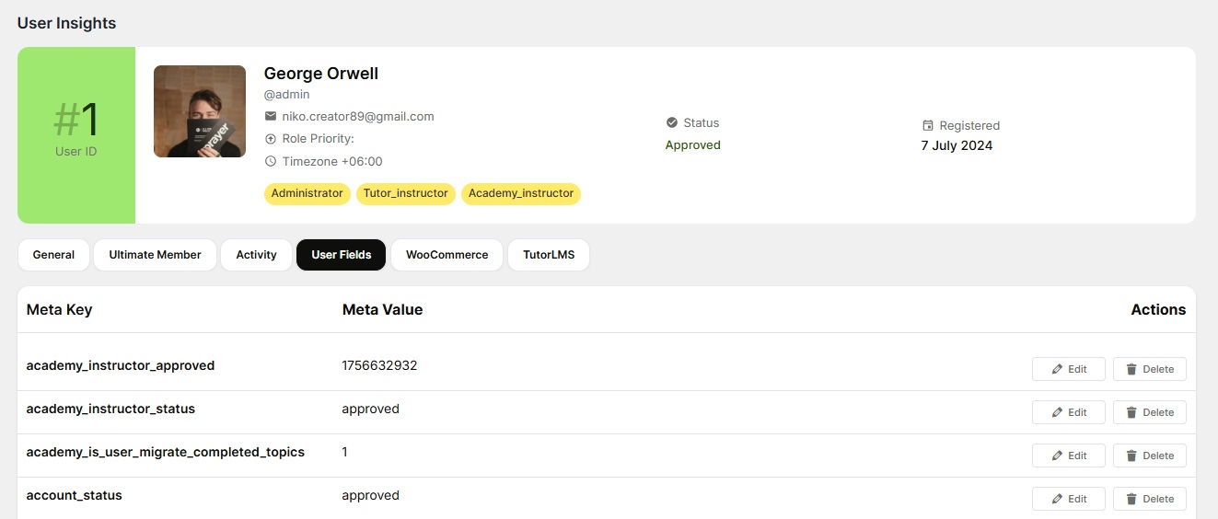Open the TutorLMS tab
The width and height of the screenshot is (1218, 519).
click(549, 255)
